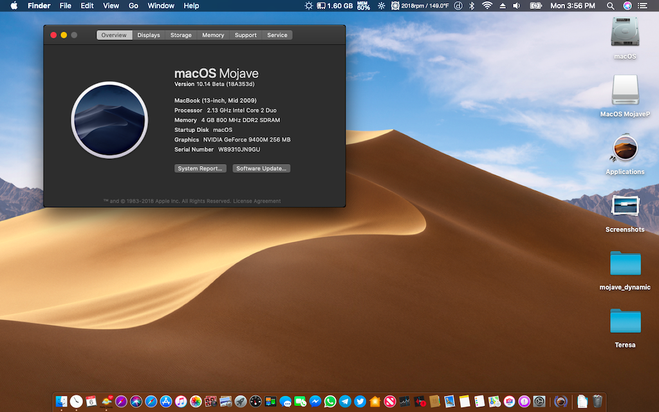Open Finder from the Dock

[x=61, y=402]
